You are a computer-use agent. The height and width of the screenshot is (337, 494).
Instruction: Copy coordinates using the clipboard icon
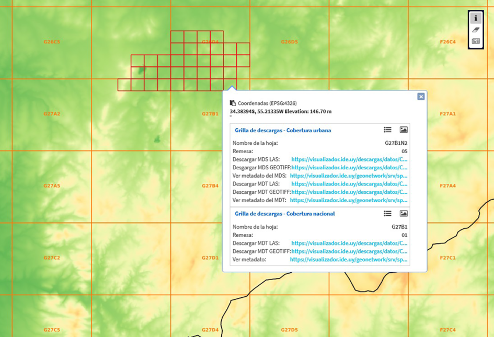click(x=233, y=103)
